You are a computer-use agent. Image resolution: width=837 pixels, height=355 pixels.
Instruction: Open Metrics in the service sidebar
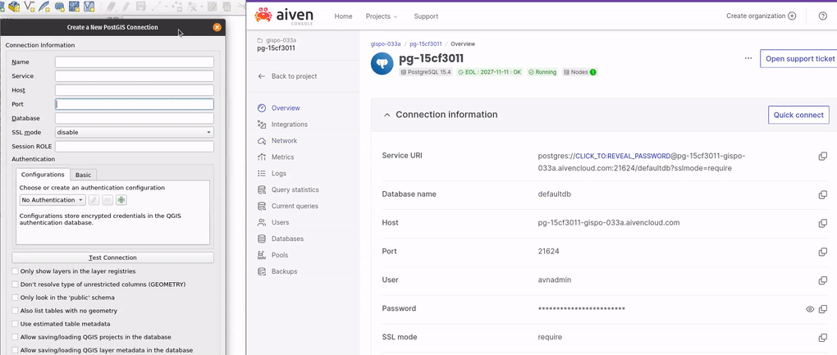point(282,157)
